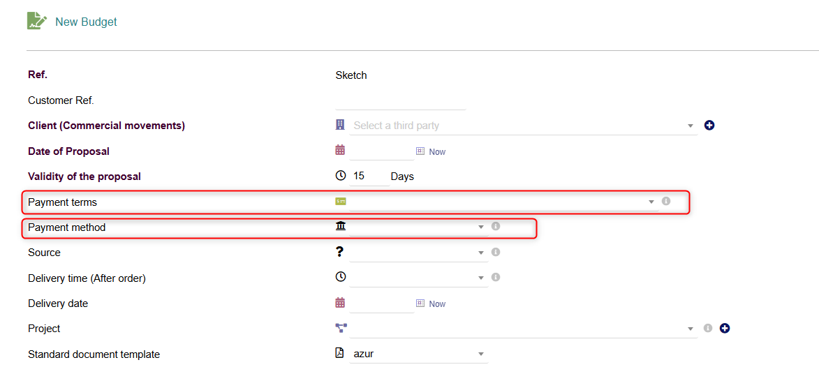819x367 pixels.
Task: Click the building icon beside the client selector
Action: 340,124
